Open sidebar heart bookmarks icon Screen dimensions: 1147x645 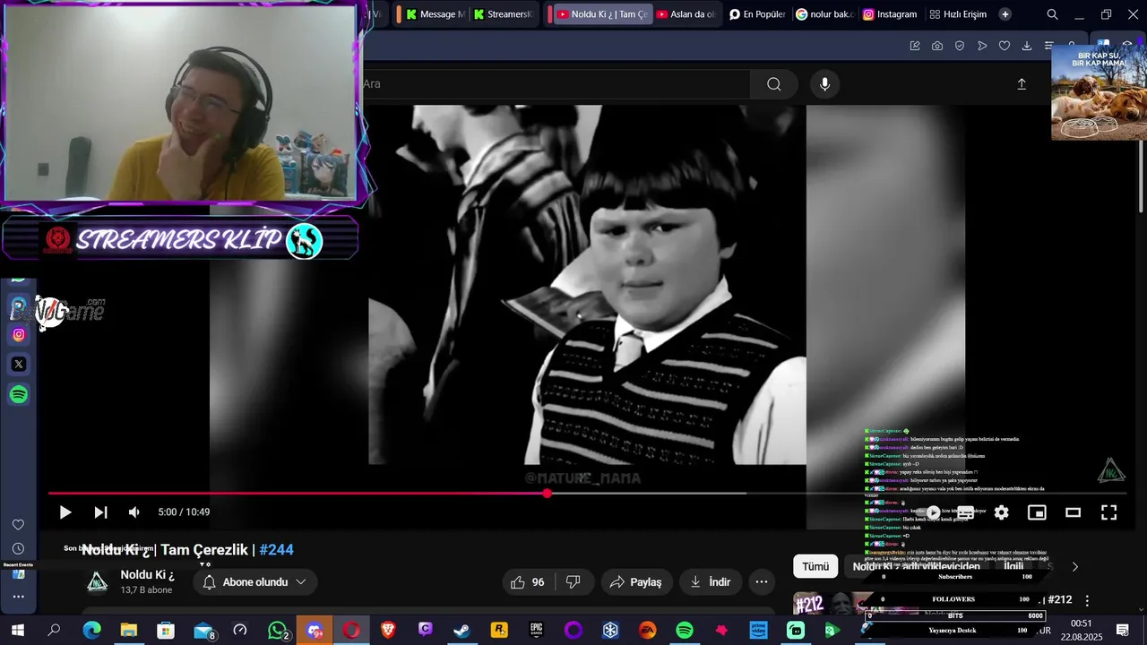18,525
